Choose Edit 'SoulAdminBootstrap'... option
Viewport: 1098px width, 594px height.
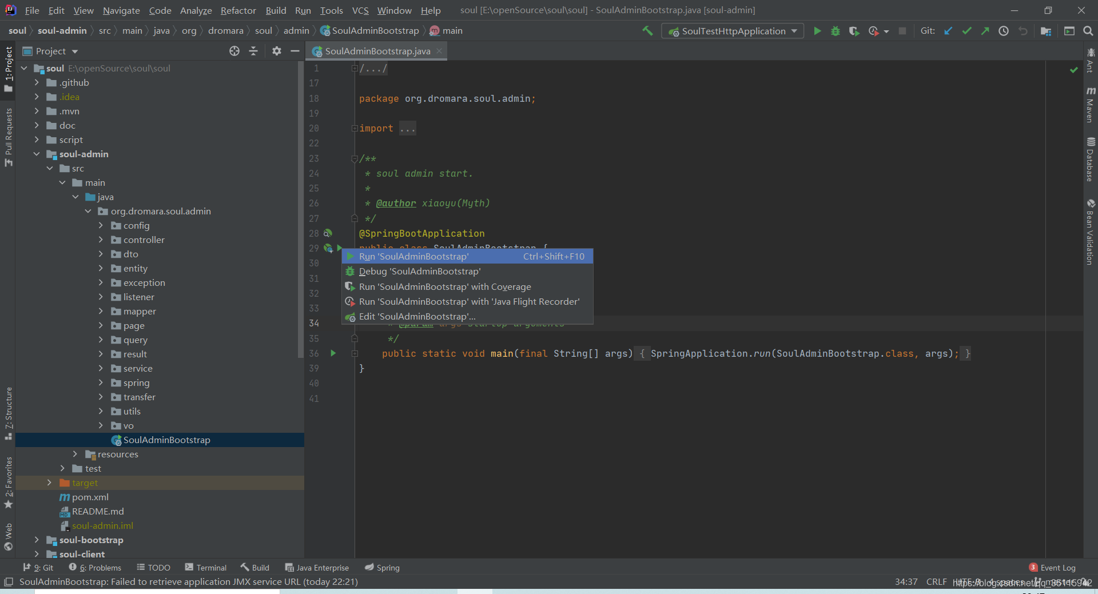click(x=467, y=316)
